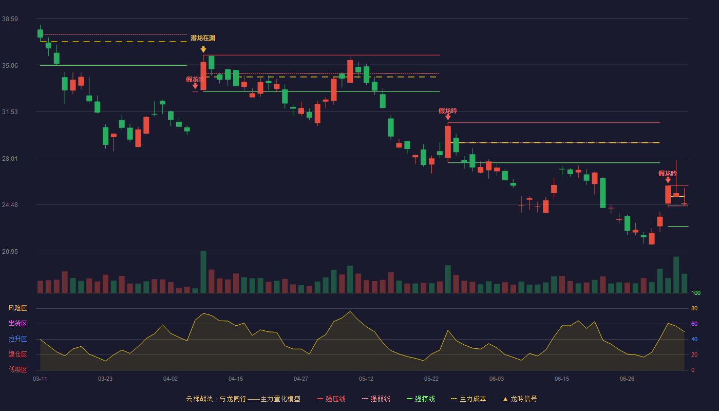Click the 06-03 date label
Image resolution: width=719 pixels, height=411 pixels.
tap(497, 379)
